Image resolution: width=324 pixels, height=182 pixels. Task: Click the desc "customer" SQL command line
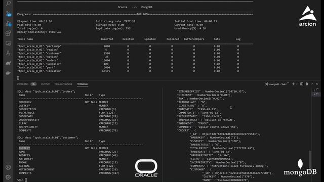click(x=48, y=138)
